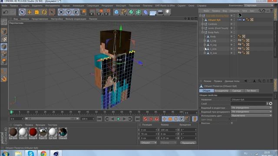Click the green NURBS generator icon

(x=131, y=12)
